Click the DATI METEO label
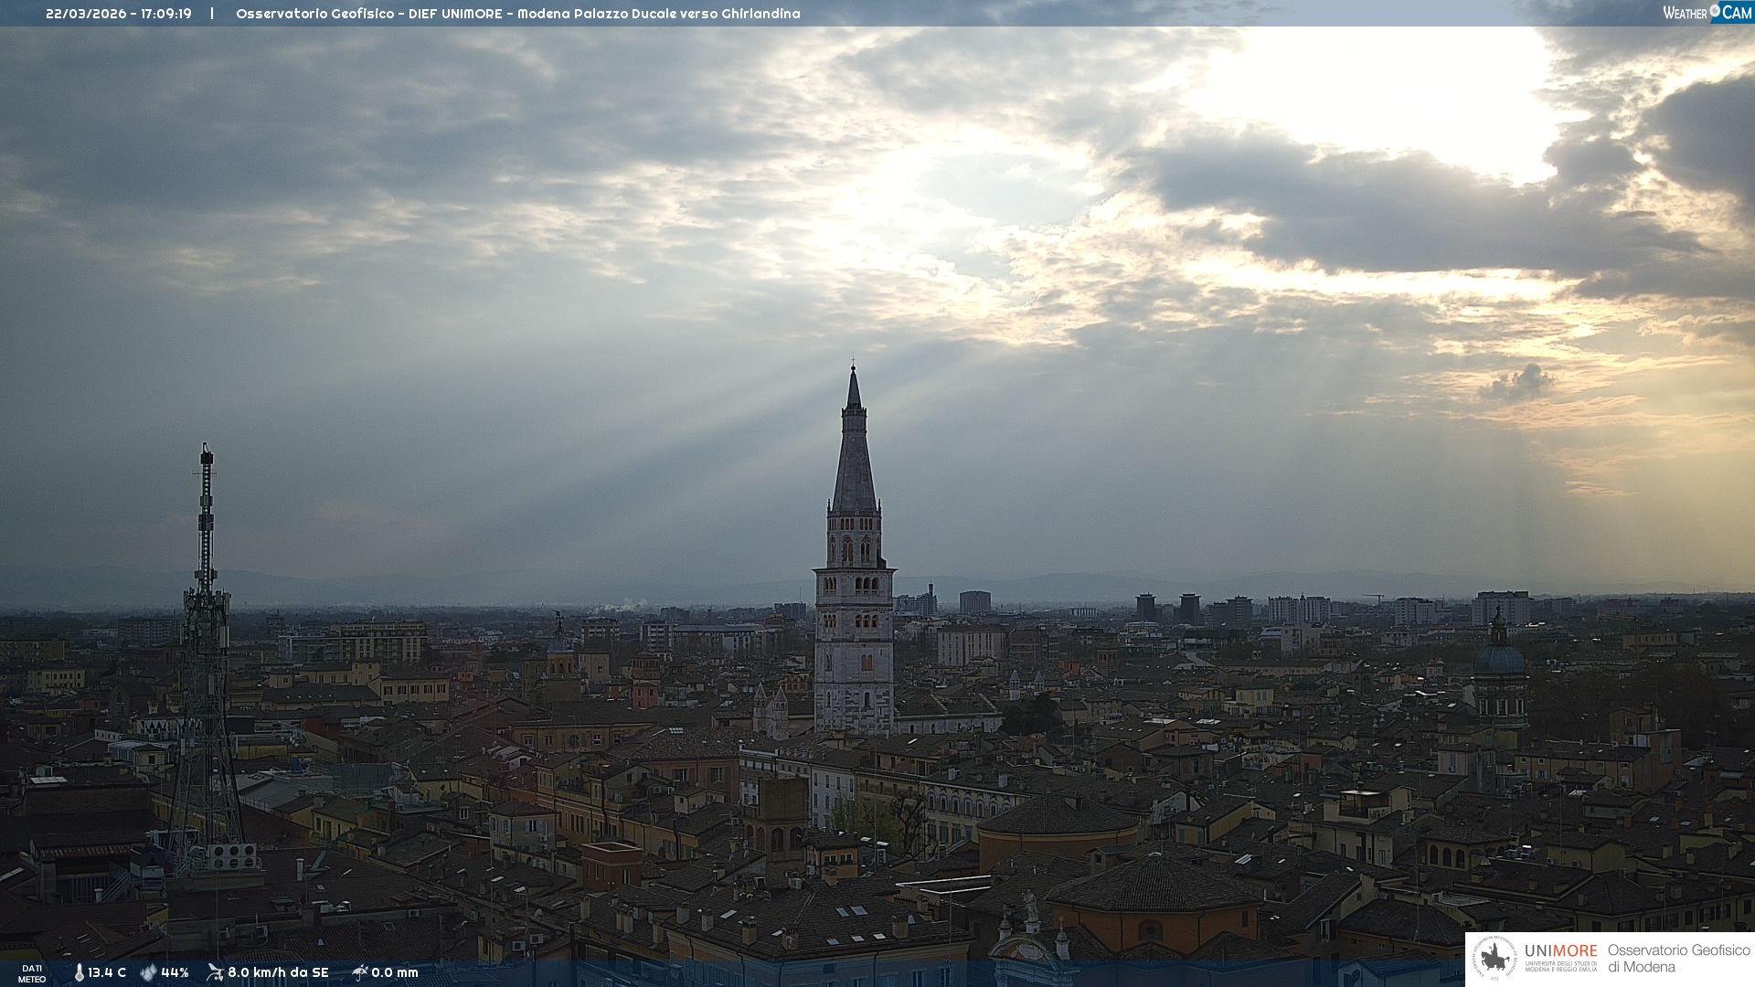The image size is (1755, 987). (x=32, y=973)
